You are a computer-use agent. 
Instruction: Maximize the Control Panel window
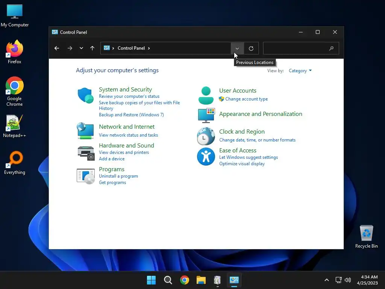point(317,32)
